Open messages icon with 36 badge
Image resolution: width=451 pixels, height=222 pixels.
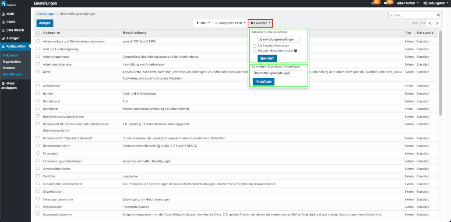click(x=385, y=3)
